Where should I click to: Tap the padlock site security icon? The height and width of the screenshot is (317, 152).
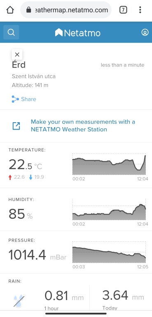coord(29,10)
